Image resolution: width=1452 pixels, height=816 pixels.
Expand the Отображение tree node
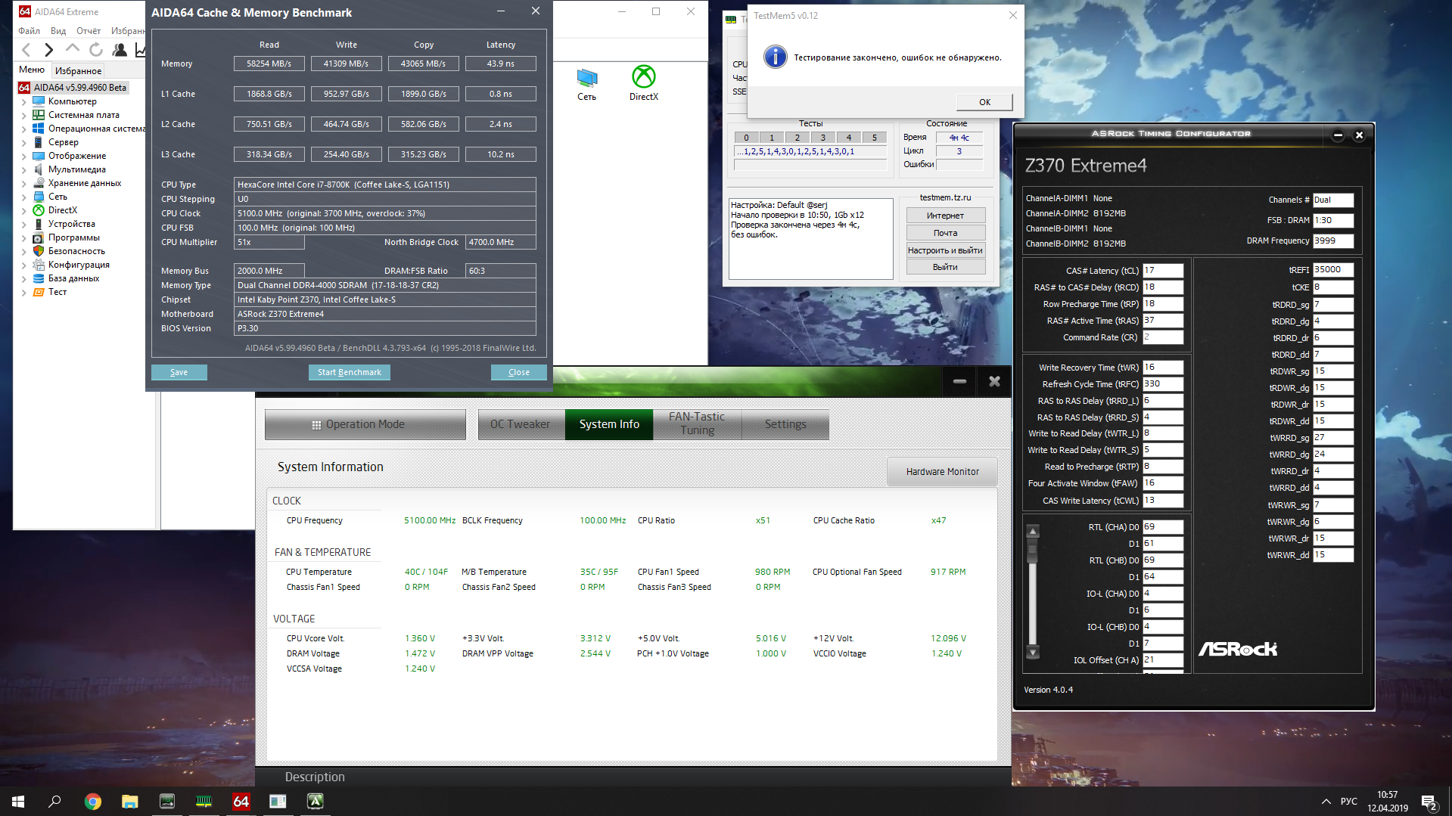pyautogui.click(x=23, y=157)
